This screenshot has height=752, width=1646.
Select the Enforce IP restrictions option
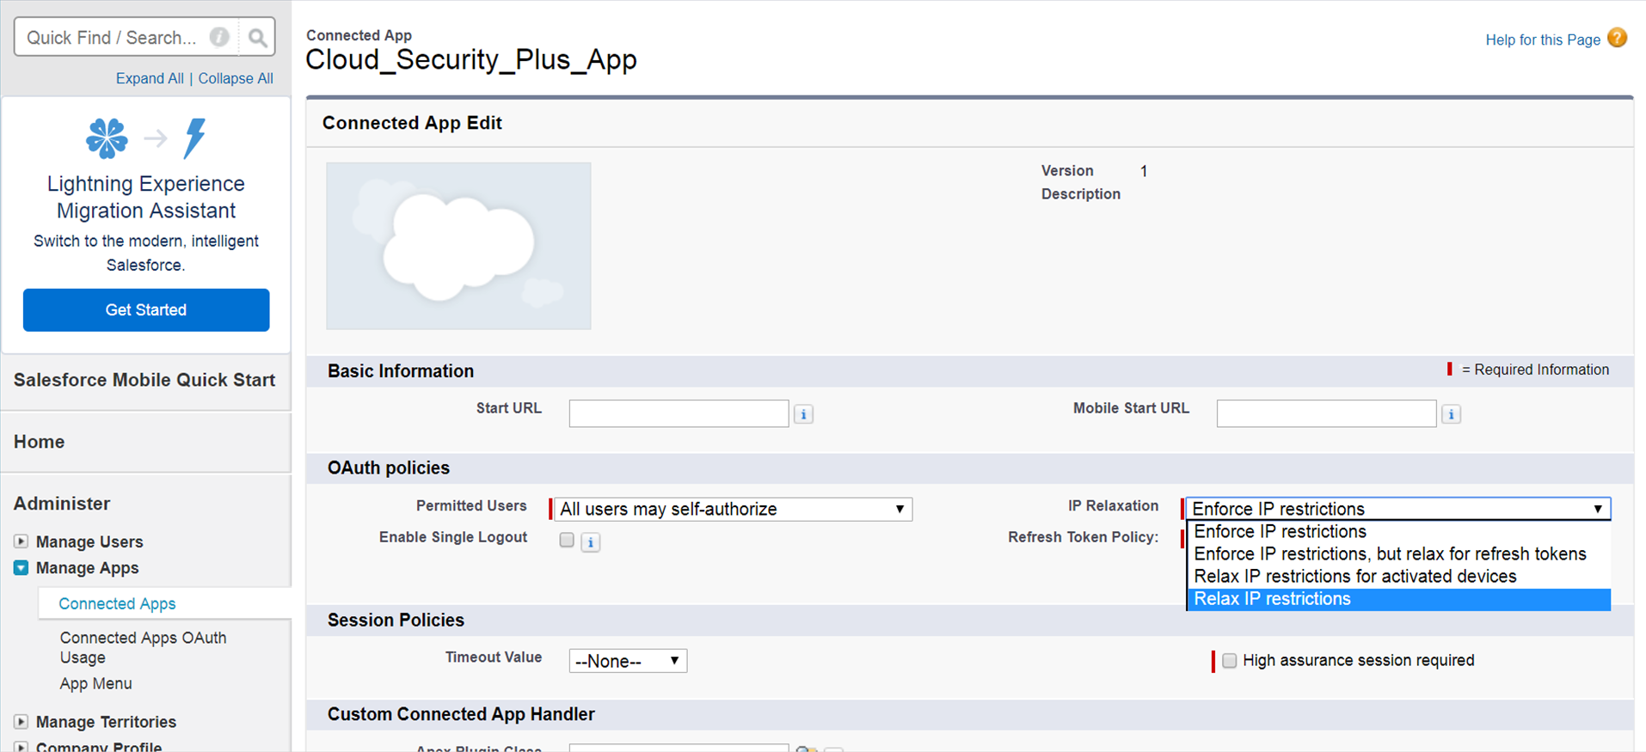[1398, 532]
